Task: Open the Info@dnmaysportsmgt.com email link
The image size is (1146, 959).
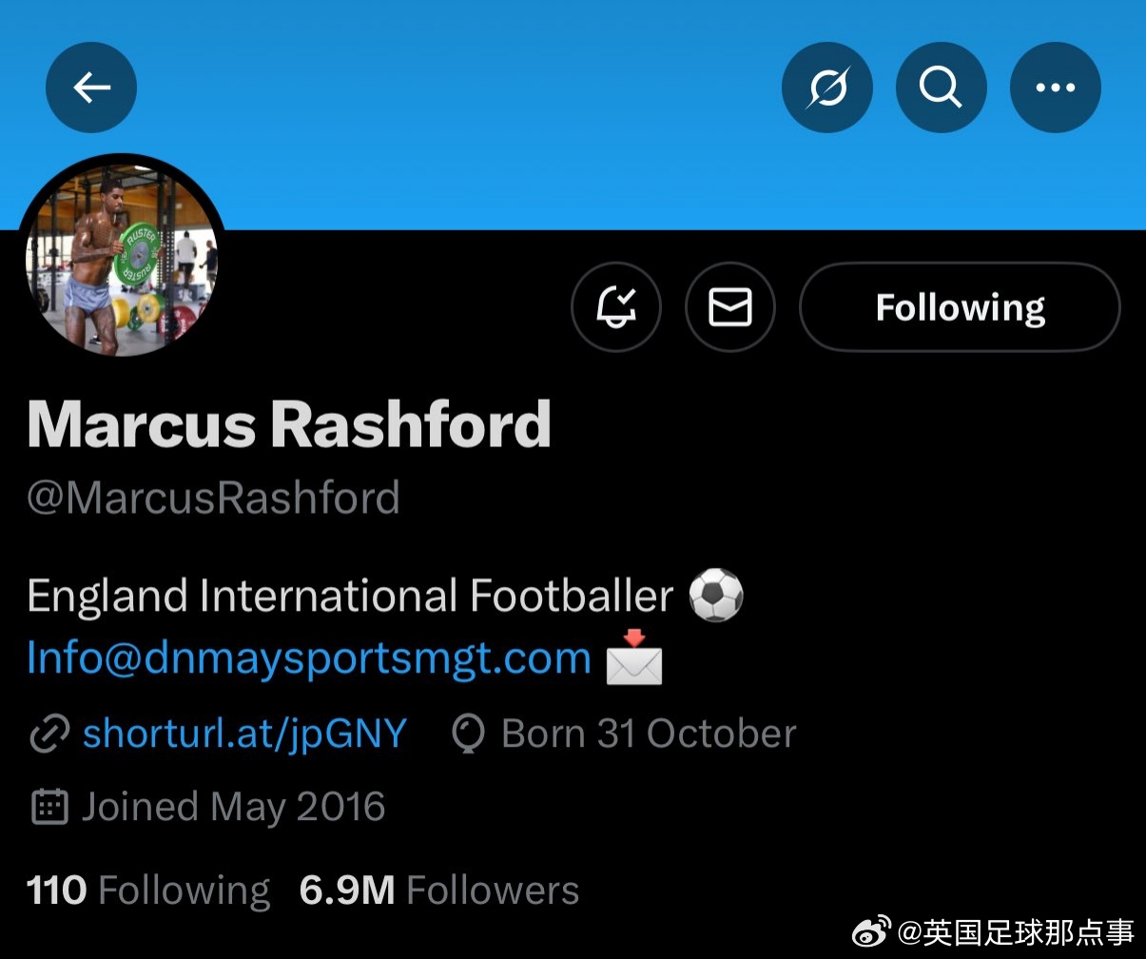Action: point(309,657)
